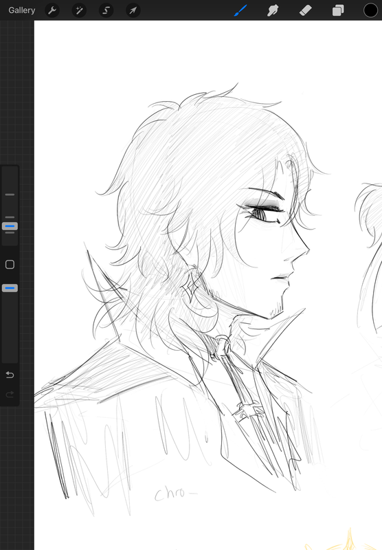Select the Paint brush tool
This screenshot has height=550, width=382.
pos(240,10)
